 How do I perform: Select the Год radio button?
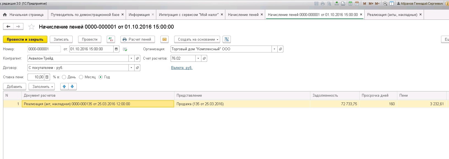(101, 77)
